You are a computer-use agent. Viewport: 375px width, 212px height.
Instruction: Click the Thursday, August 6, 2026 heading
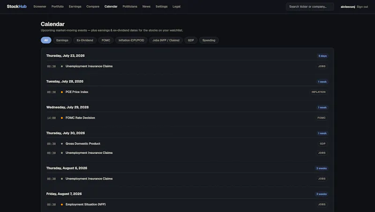coord(67,168)
